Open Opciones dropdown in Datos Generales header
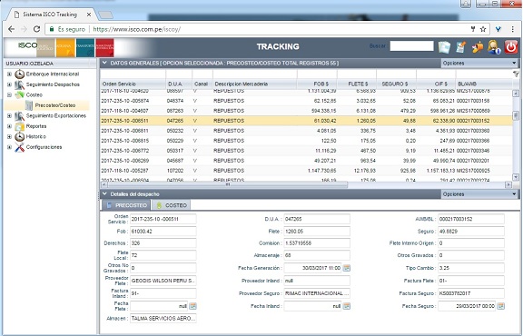Image resolution: width=523 pixels, height=336 pixels. 479,63
